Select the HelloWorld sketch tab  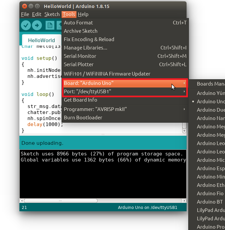click(41, 40)
